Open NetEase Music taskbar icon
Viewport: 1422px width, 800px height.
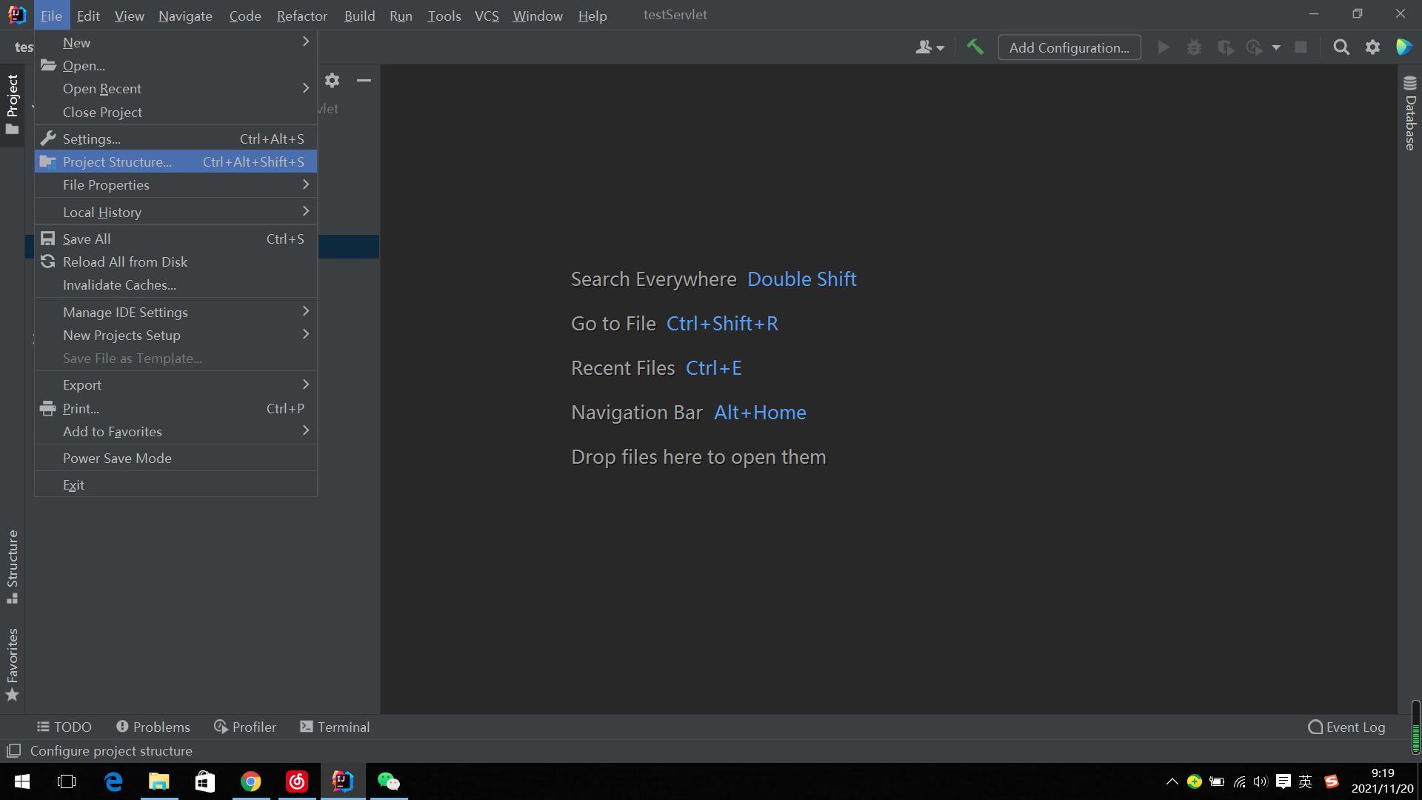297,781
